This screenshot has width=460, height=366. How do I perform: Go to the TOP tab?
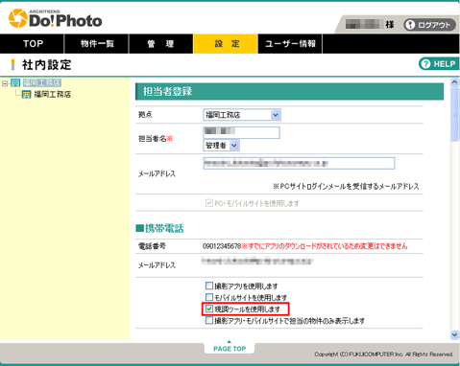(32, 44)
